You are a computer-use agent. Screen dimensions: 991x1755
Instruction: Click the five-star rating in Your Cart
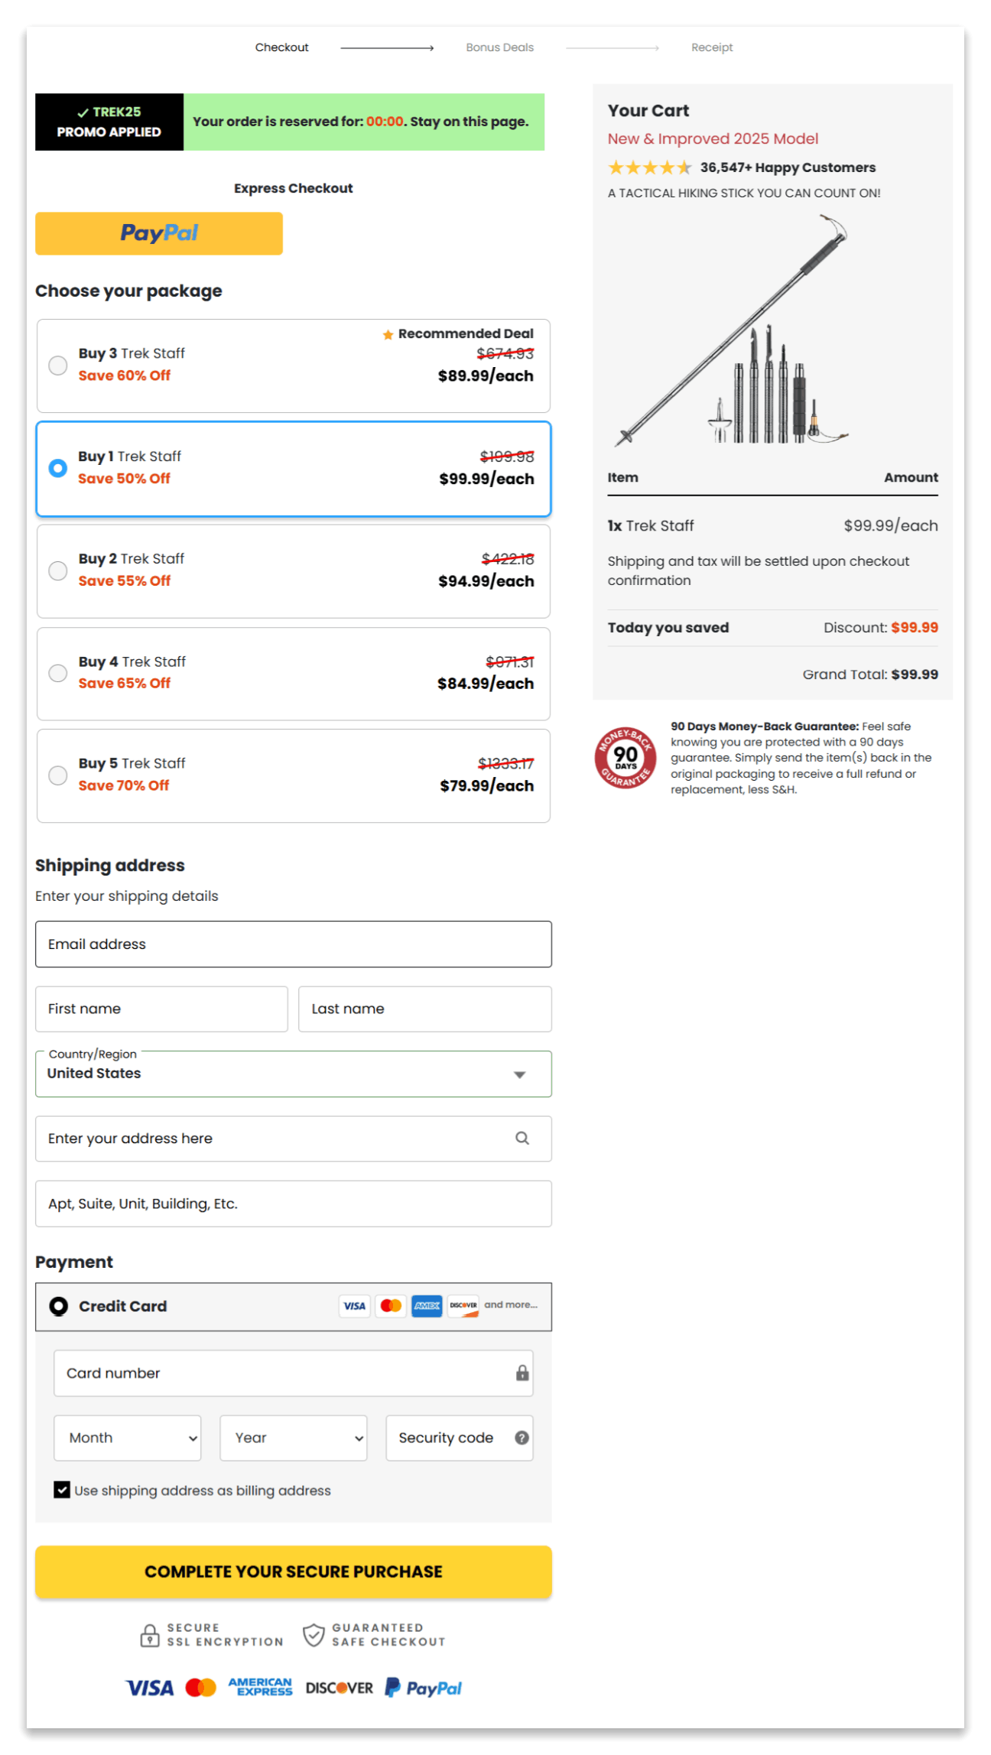pyautogui.click(x=650, y=167)
